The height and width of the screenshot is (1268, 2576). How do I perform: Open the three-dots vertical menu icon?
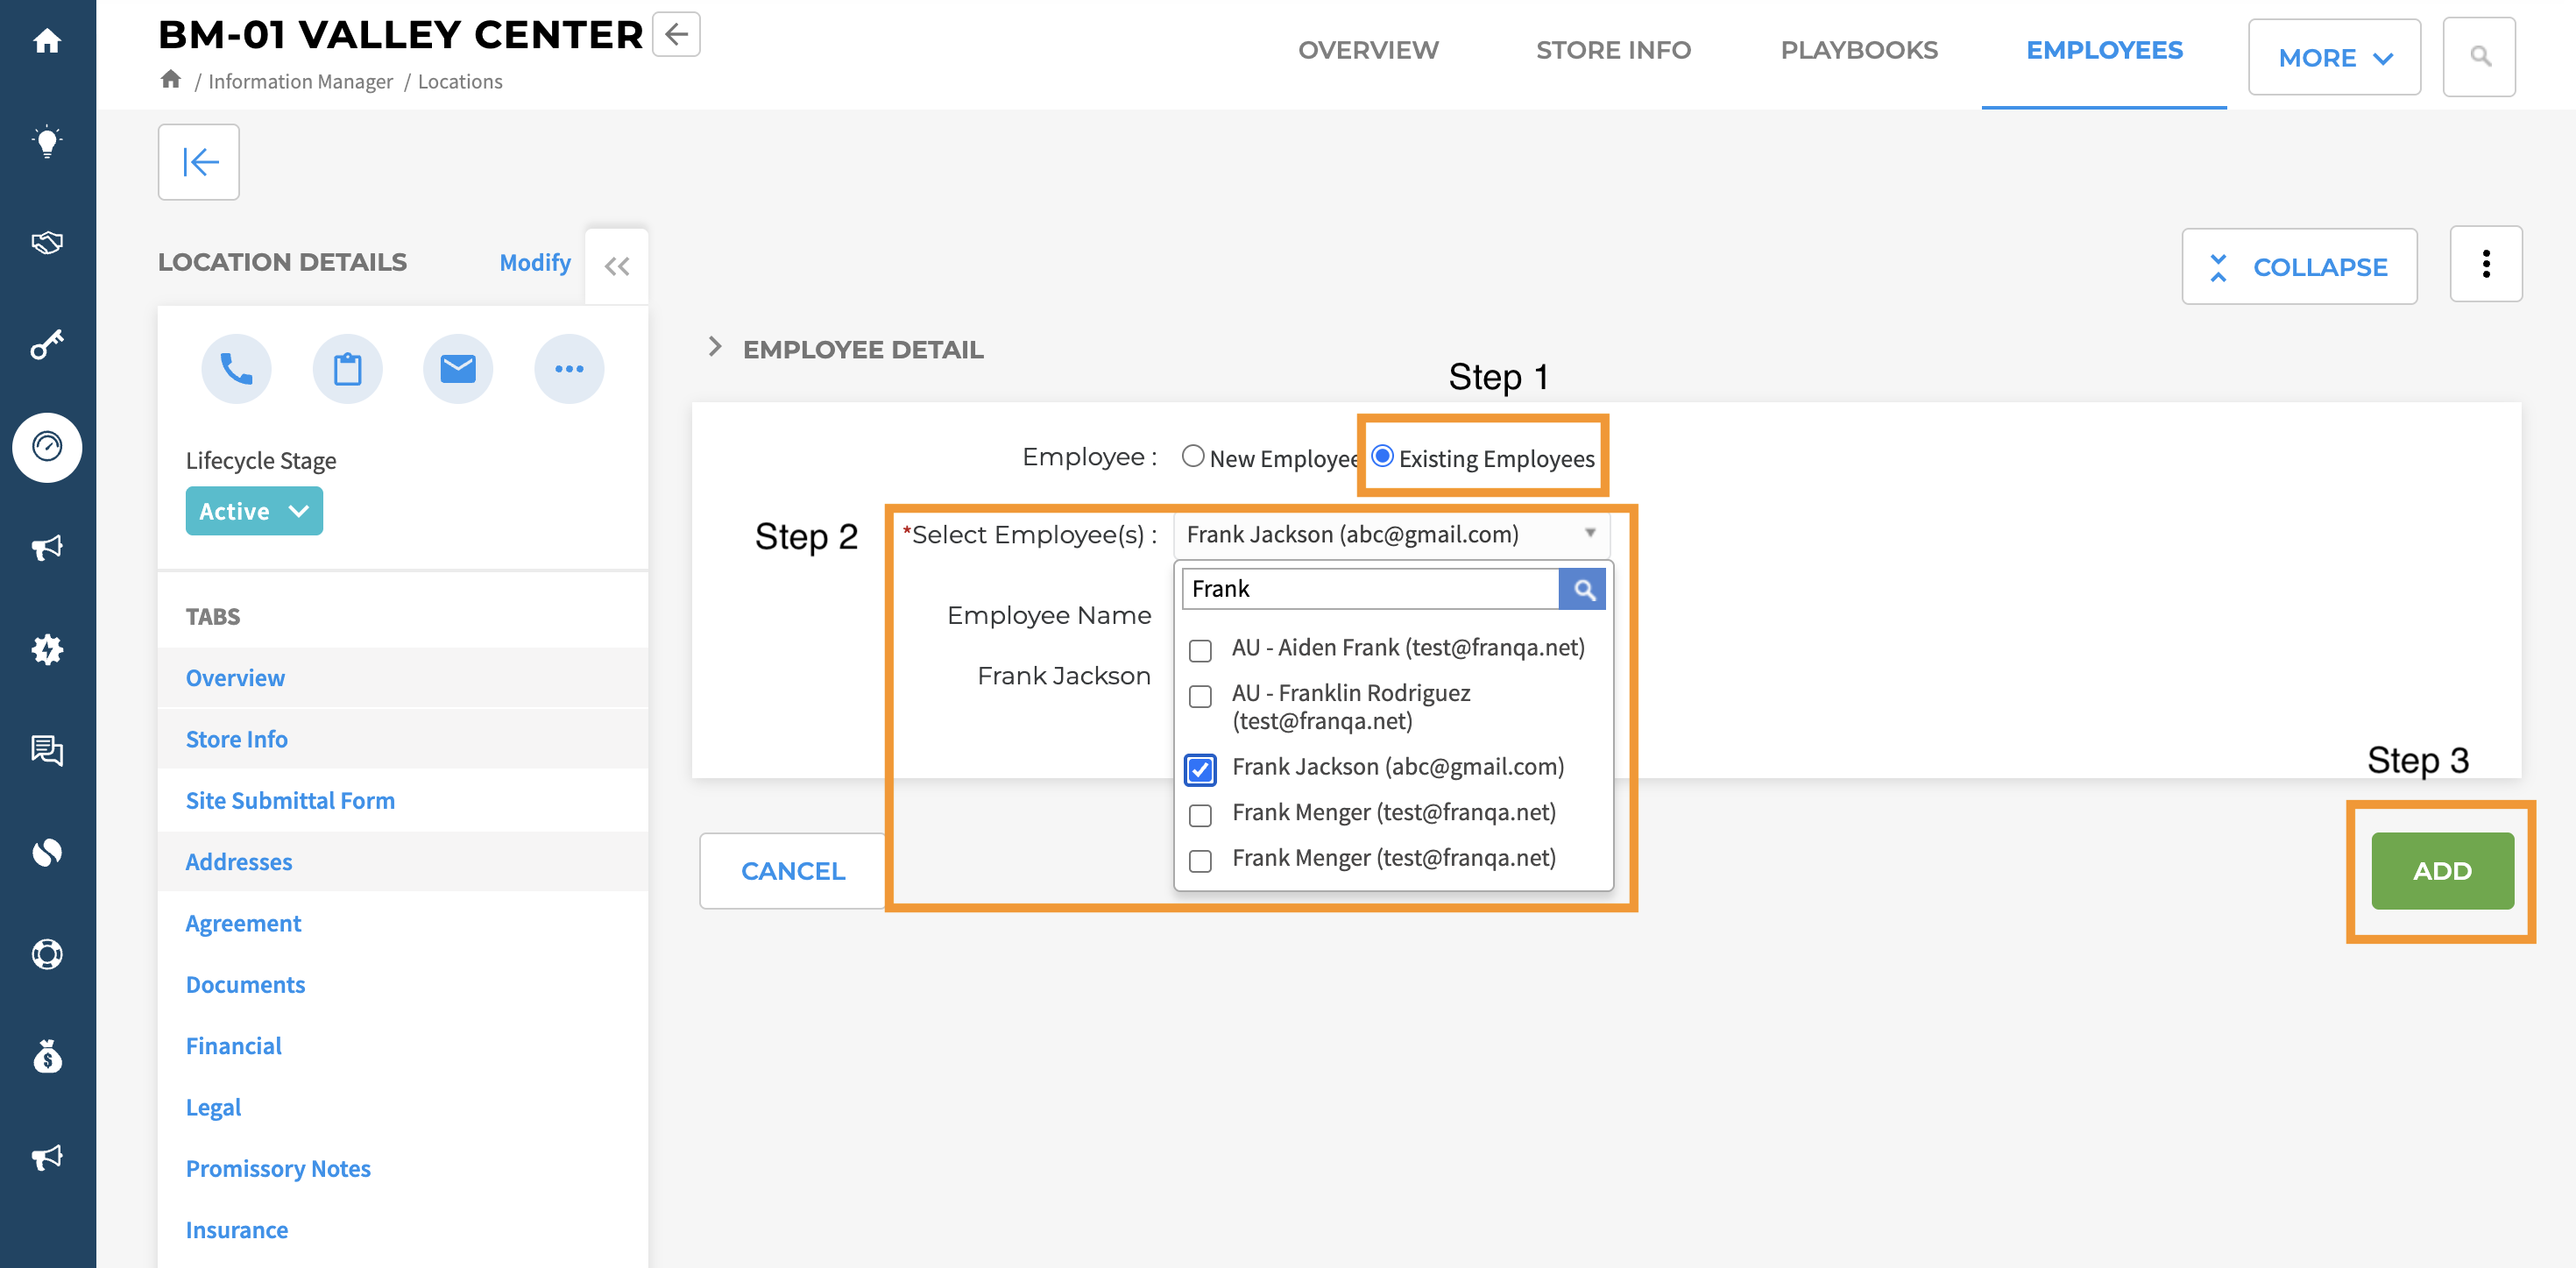pos(2485,264)
